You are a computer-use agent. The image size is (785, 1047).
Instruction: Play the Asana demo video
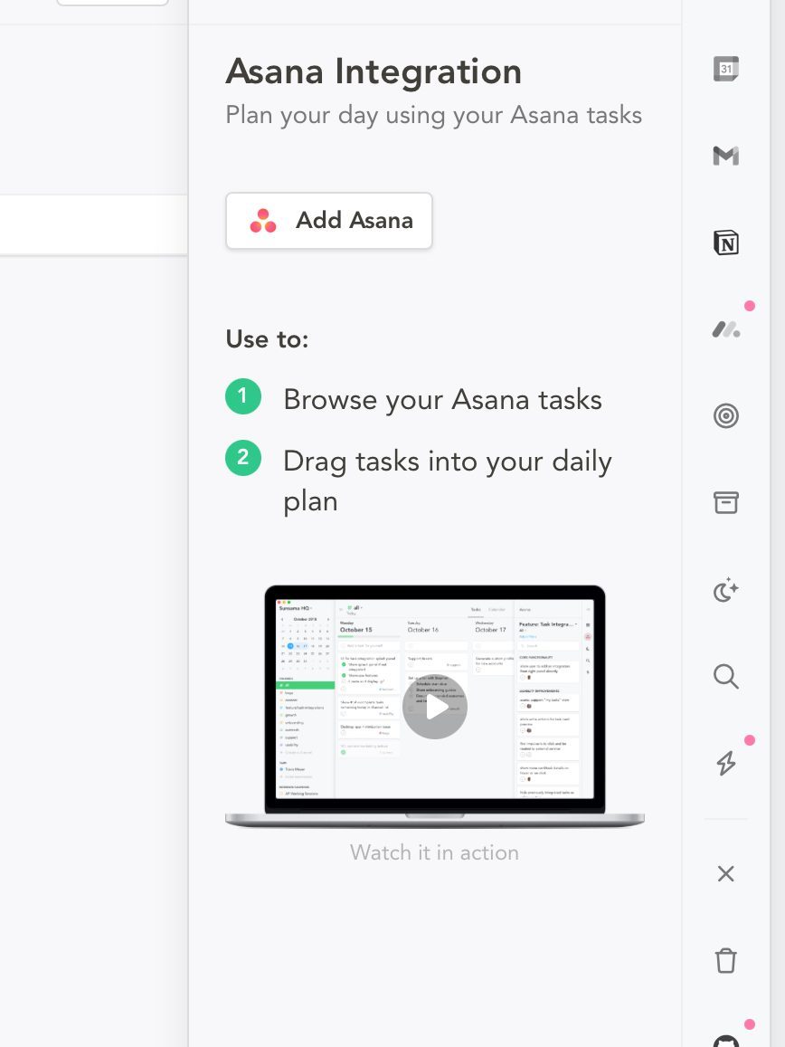coord(434,707)
